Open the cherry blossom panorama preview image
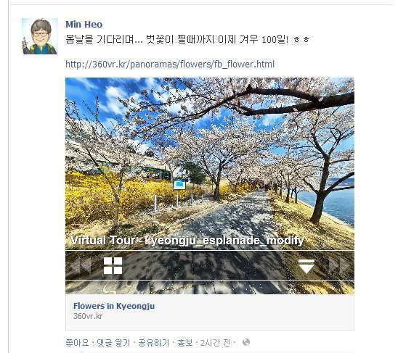 (x=210, y=186)
